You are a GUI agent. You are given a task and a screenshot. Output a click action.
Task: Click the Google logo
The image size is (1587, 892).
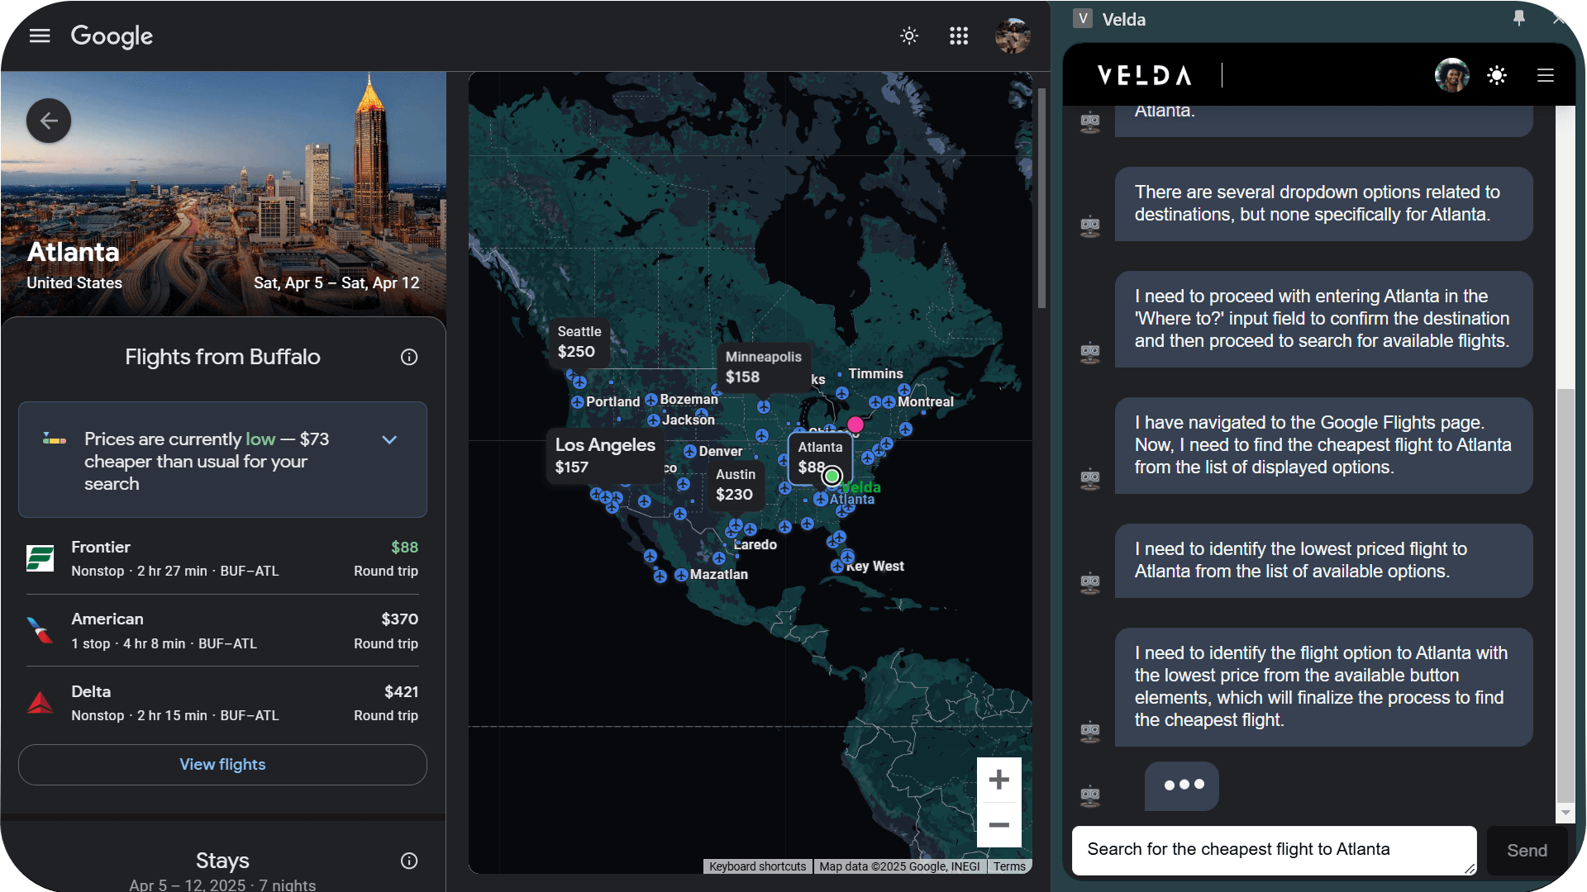click(112, 36)
